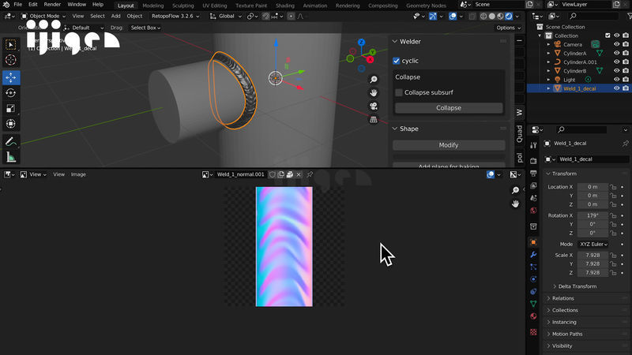Image resolution: width=632 pixels, height=355 pixels.
Task: Enable Collapse subsurf checkbox
Action: point(399,92)
